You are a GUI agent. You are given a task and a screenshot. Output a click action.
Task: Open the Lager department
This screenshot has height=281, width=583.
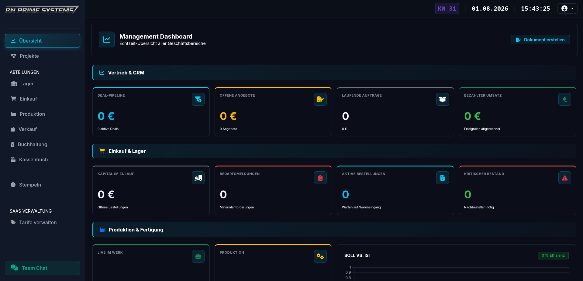click(42, 84)
